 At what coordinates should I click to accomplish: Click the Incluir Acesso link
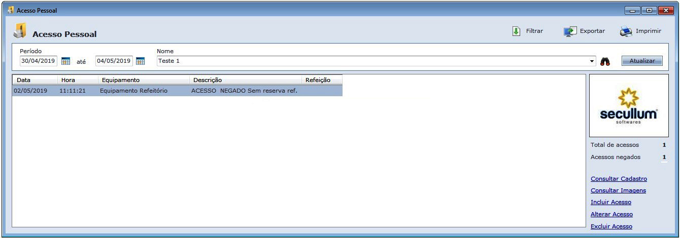(x=611, y=202)
